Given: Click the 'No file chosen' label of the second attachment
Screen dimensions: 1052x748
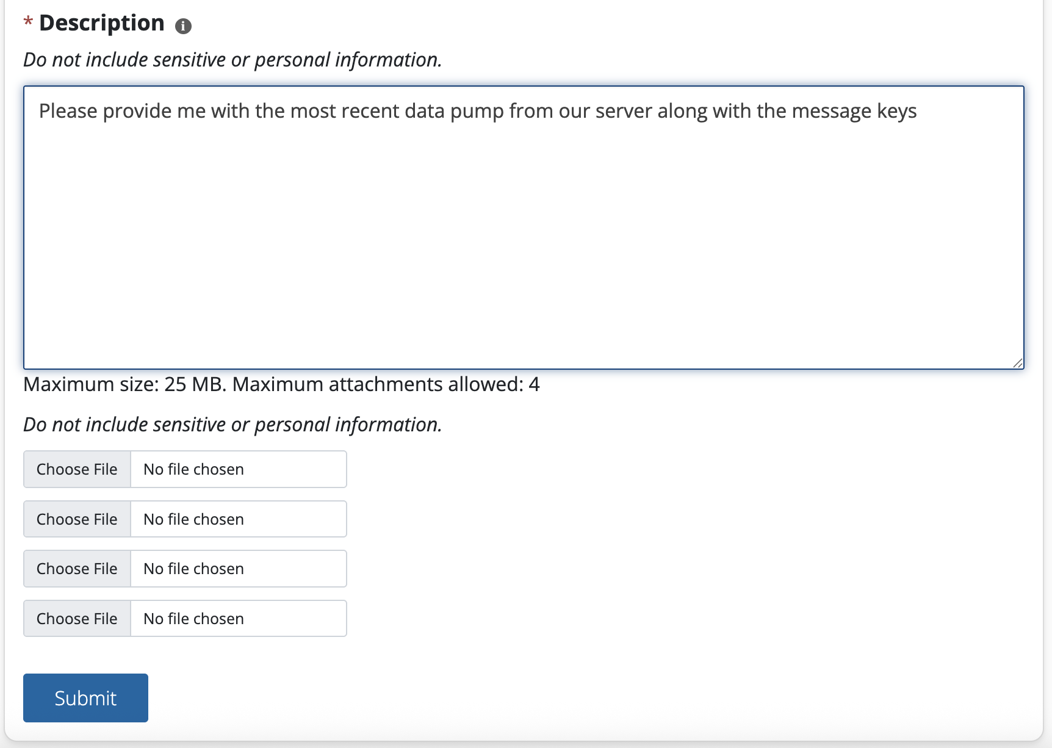Looking at the screenshot, I should 193,519.
